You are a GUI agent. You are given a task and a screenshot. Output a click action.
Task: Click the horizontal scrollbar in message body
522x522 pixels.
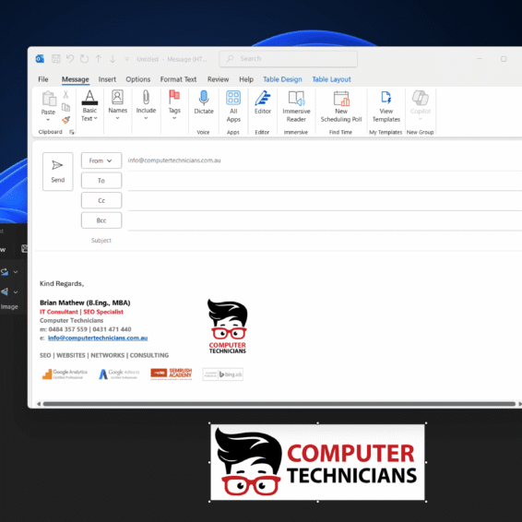click(x=279, y=404)
